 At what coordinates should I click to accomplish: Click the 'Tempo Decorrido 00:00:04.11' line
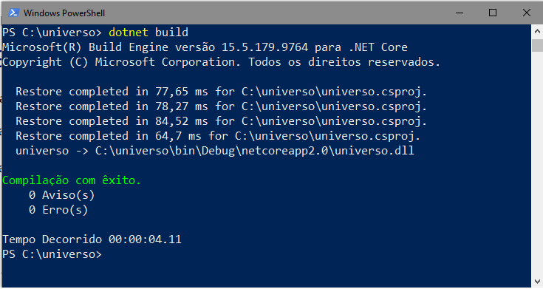point(92,239)
